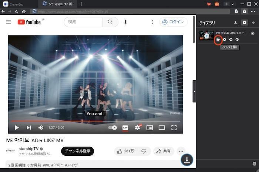Viewport: 259px width, 172px height.
Task: Switch to light theme with the sun icon
Action: (226, 4)
